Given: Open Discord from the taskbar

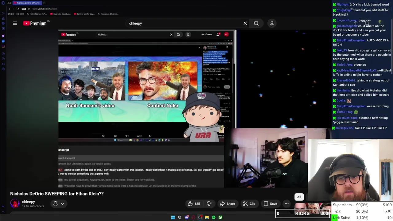Looking at the screenshot, I should (186, 217).
